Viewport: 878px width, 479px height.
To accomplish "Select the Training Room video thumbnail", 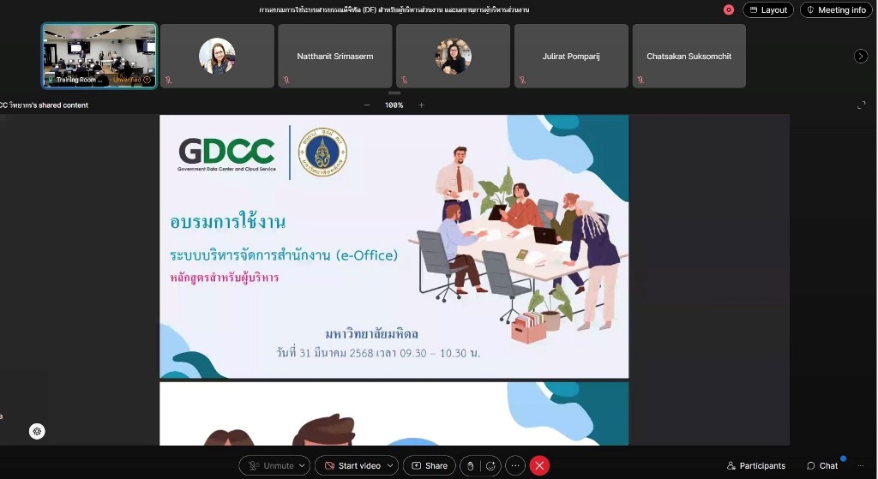I will 99,56.
